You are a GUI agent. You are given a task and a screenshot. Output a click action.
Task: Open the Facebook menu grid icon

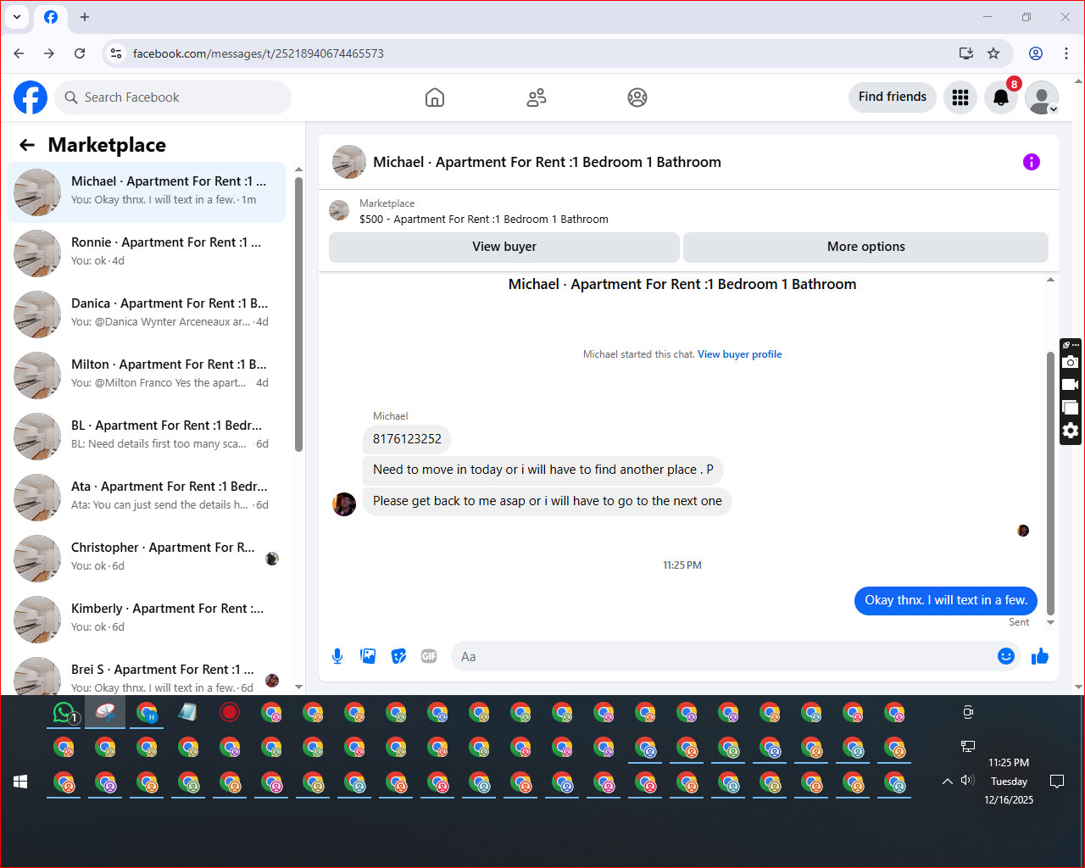[960, 97]
